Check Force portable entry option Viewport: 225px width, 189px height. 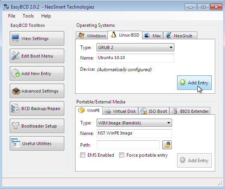121,155
